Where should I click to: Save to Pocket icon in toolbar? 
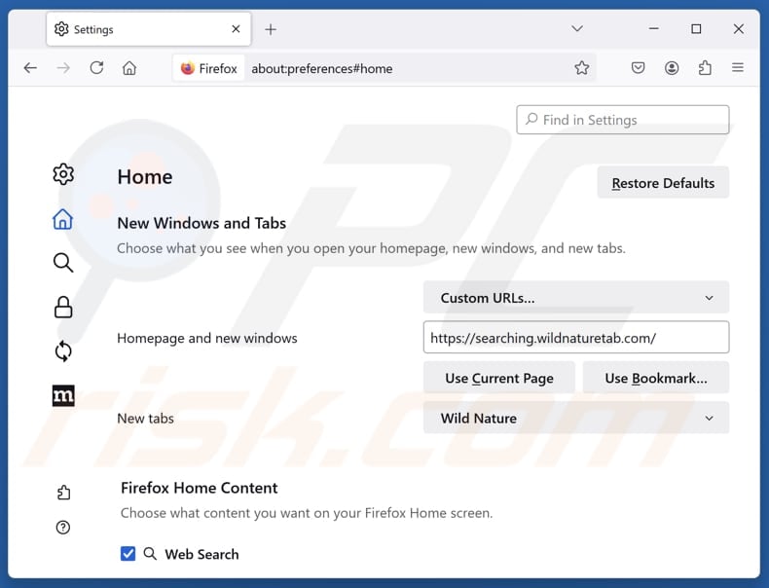(638, 68)
